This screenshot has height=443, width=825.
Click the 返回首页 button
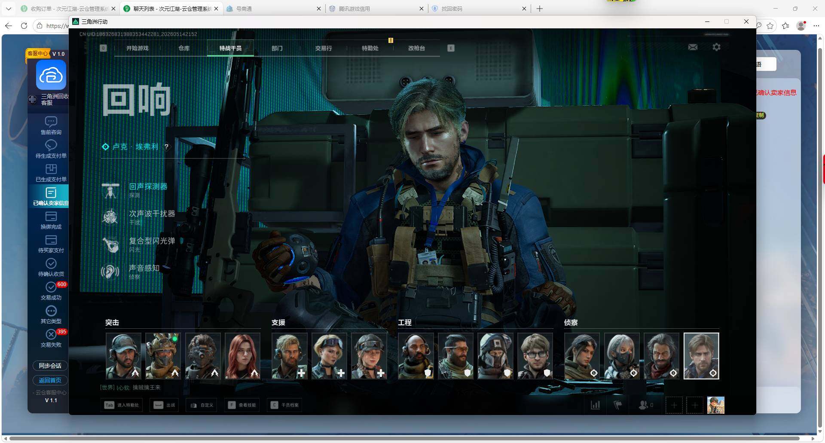click(50, 380)
